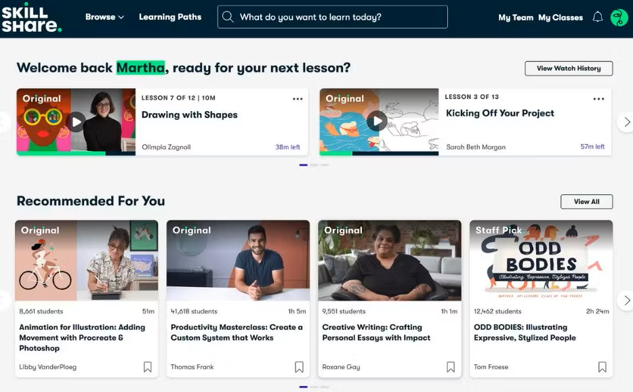The width and height of the screenshot is (633, 392).
Task: Open the green profile avatar menu
Action: tap(619, 18)
